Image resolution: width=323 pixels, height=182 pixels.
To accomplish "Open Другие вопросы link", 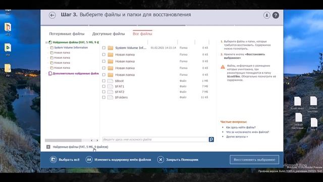I will 237,136.
